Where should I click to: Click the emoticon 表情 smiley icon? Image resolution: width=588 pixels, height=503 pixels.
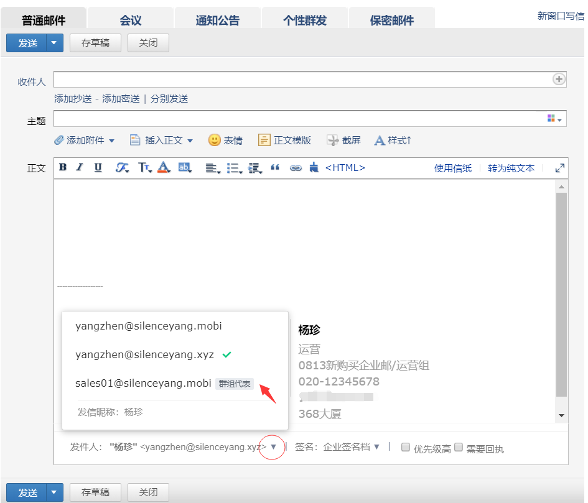coord(215,141)
